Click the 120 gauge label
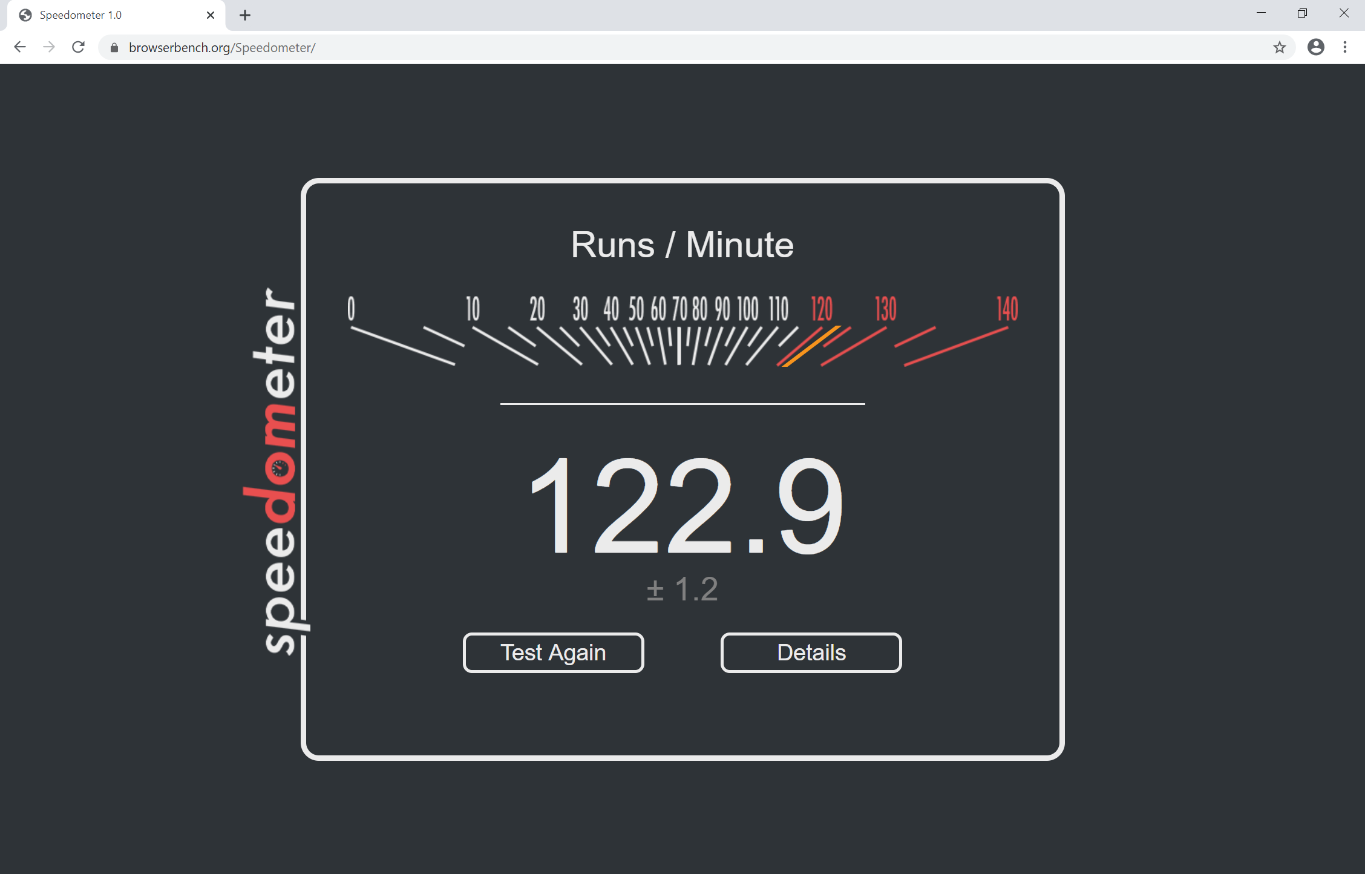The height and width of the screenshot is (874, 1365). [x=822, y=309]
